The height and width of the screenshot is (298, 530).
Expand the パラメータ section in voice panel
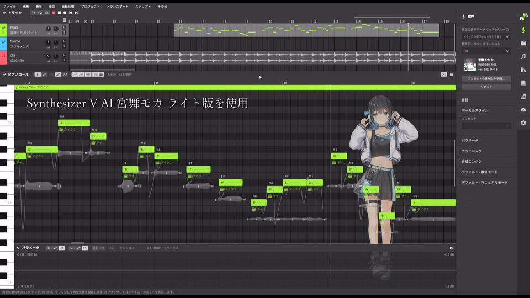(x=470, y=141)
